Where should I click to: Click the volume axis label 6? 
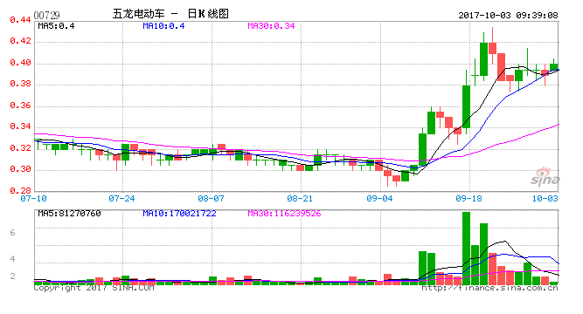12,233
